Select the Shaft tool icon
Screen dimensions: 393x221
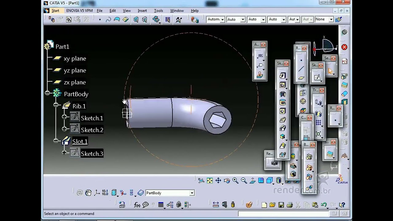click(x=283, y=94)
